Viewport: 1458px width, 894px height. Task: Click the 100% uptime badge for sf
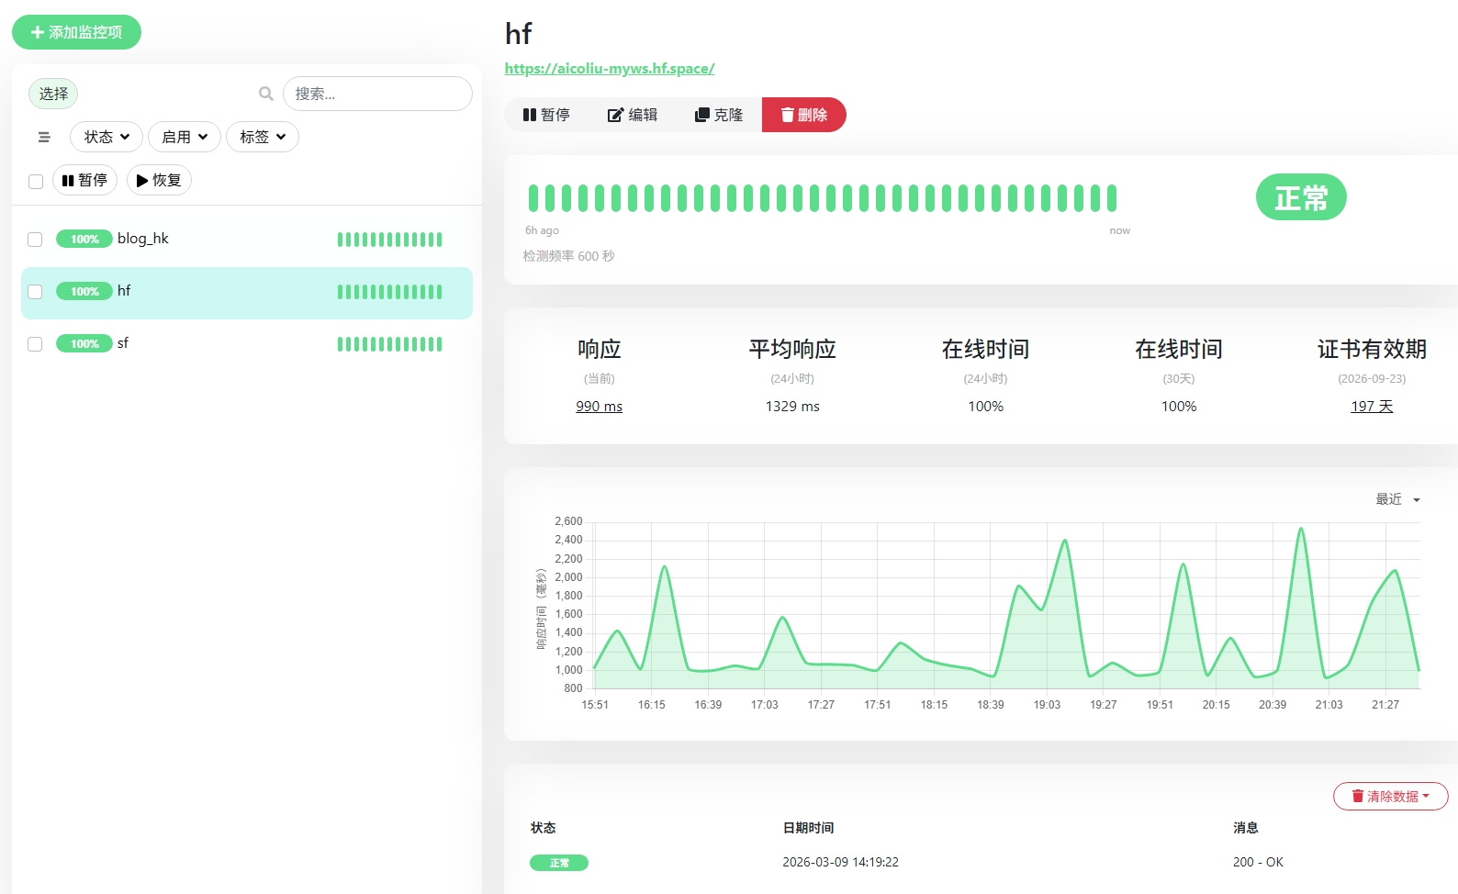[84, 343]
